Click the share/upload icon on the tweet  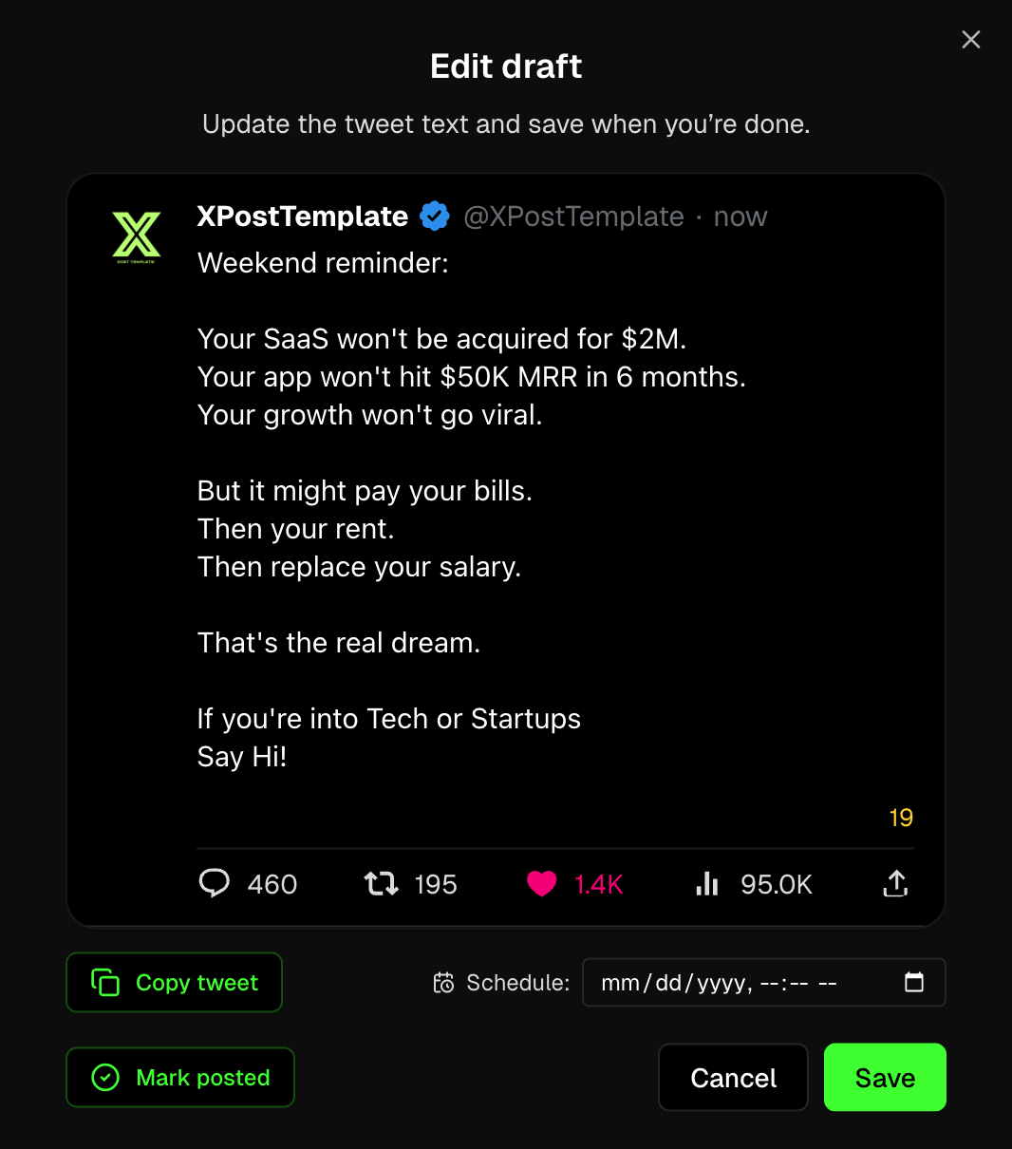893,883
